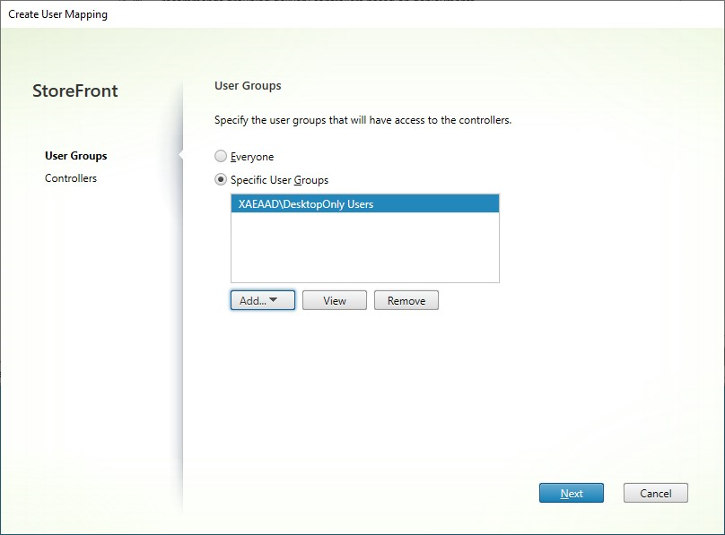
Task: Select XAEAAD\DesktopOnly Users in the list
Action: 364,203
